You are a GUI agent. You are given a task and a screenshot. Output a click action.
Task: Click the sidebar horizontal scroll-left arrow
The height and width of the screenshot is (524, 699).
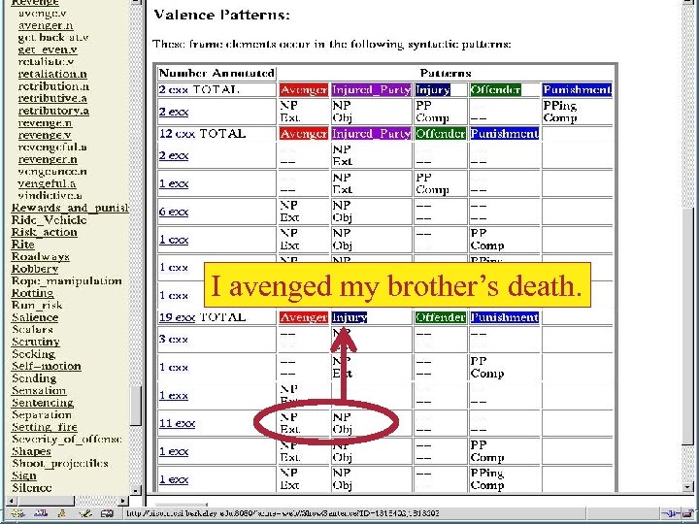point(12,501)
